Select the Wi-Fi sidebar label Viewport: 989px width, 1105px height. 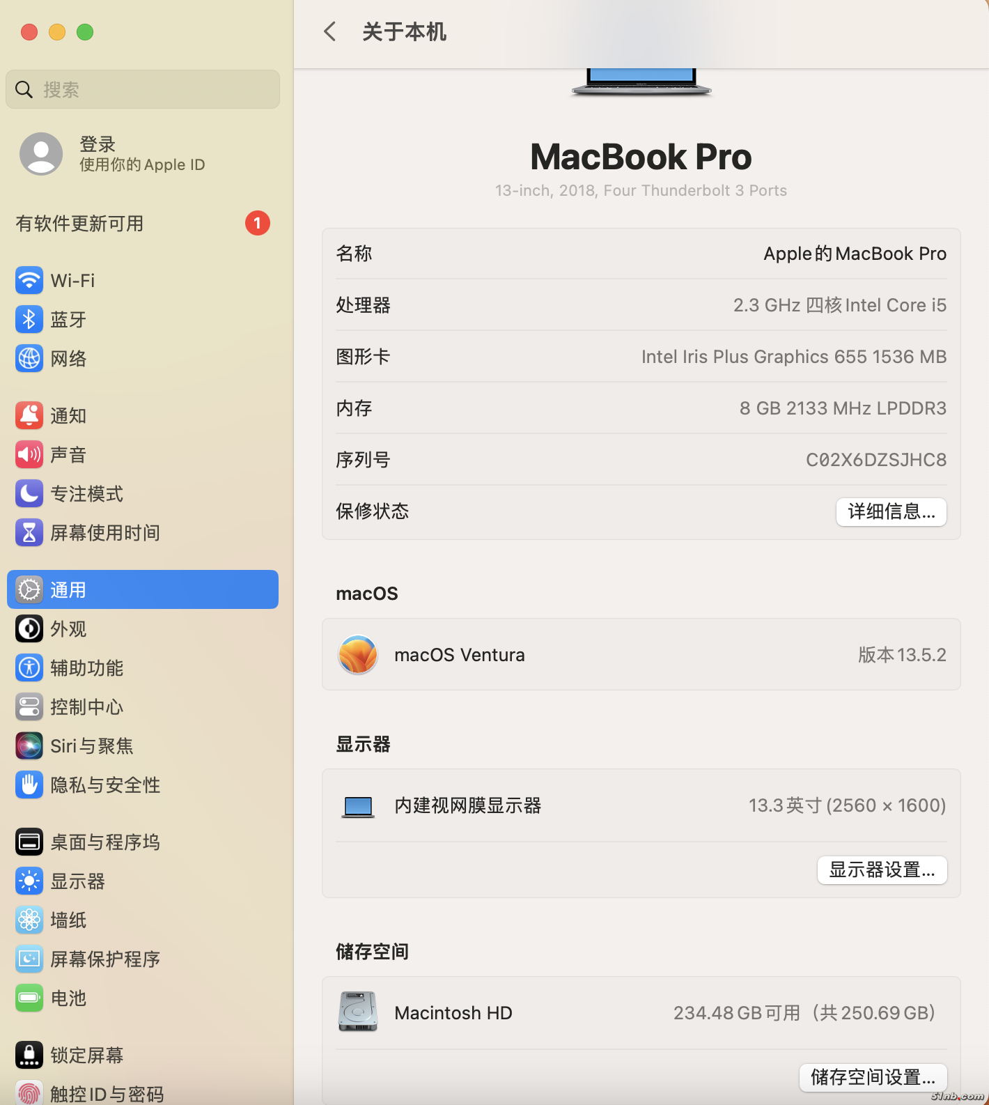point(72,281)
